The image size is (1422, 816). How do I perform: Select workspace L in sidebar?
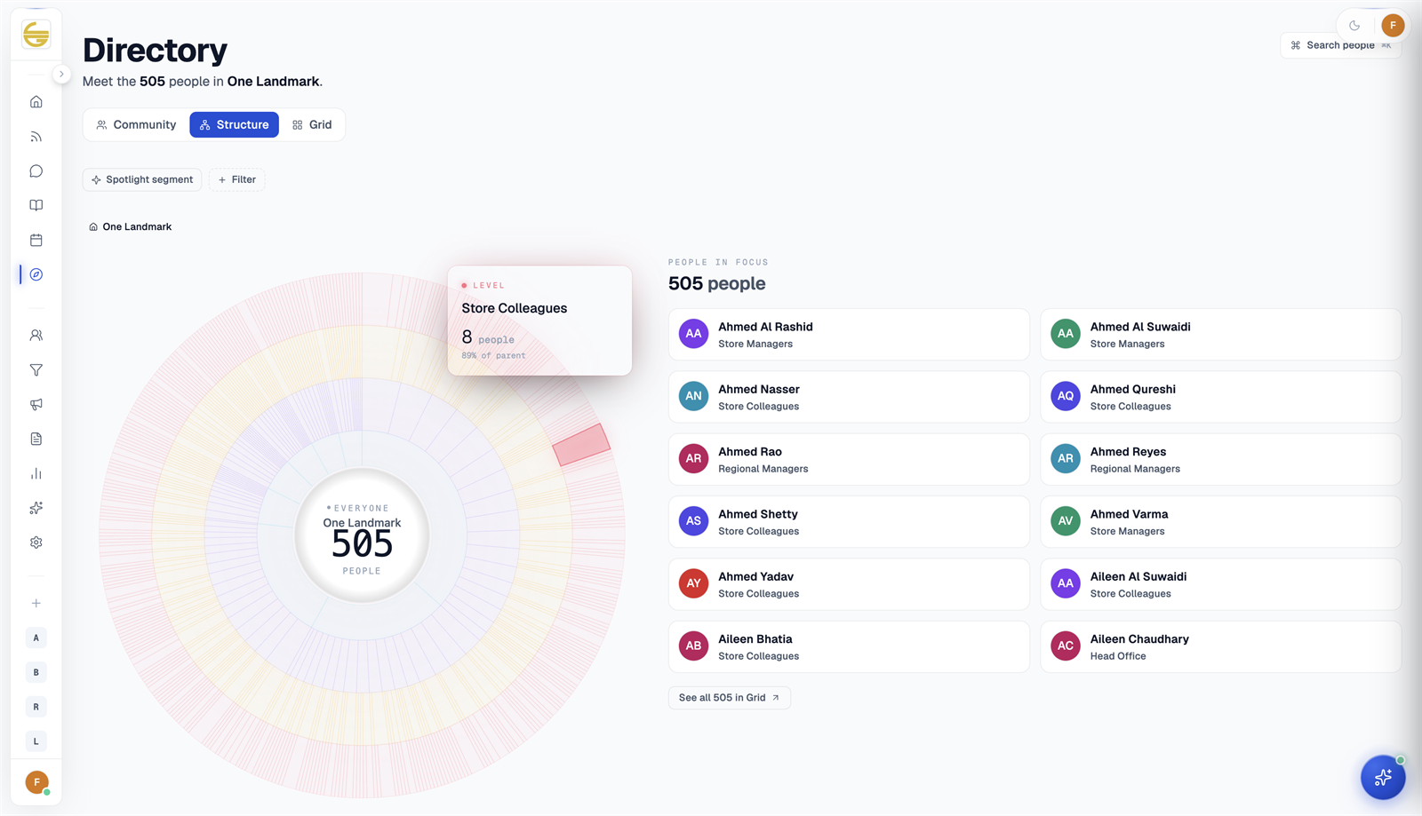coord(36,741)
